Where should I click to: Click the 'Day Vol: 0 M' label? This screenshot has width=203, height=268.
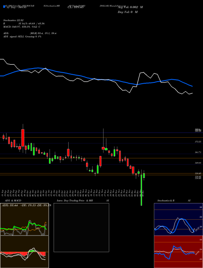pyautogui.click(x=127, y=12)
